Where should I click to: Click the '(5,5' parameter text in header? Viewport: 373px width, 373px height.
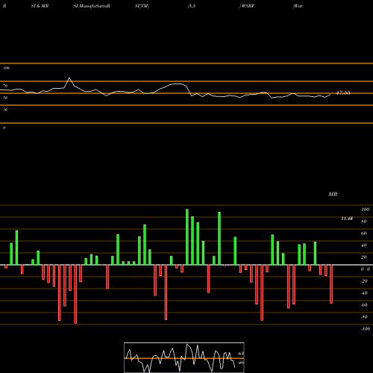[x=192, y=6]
